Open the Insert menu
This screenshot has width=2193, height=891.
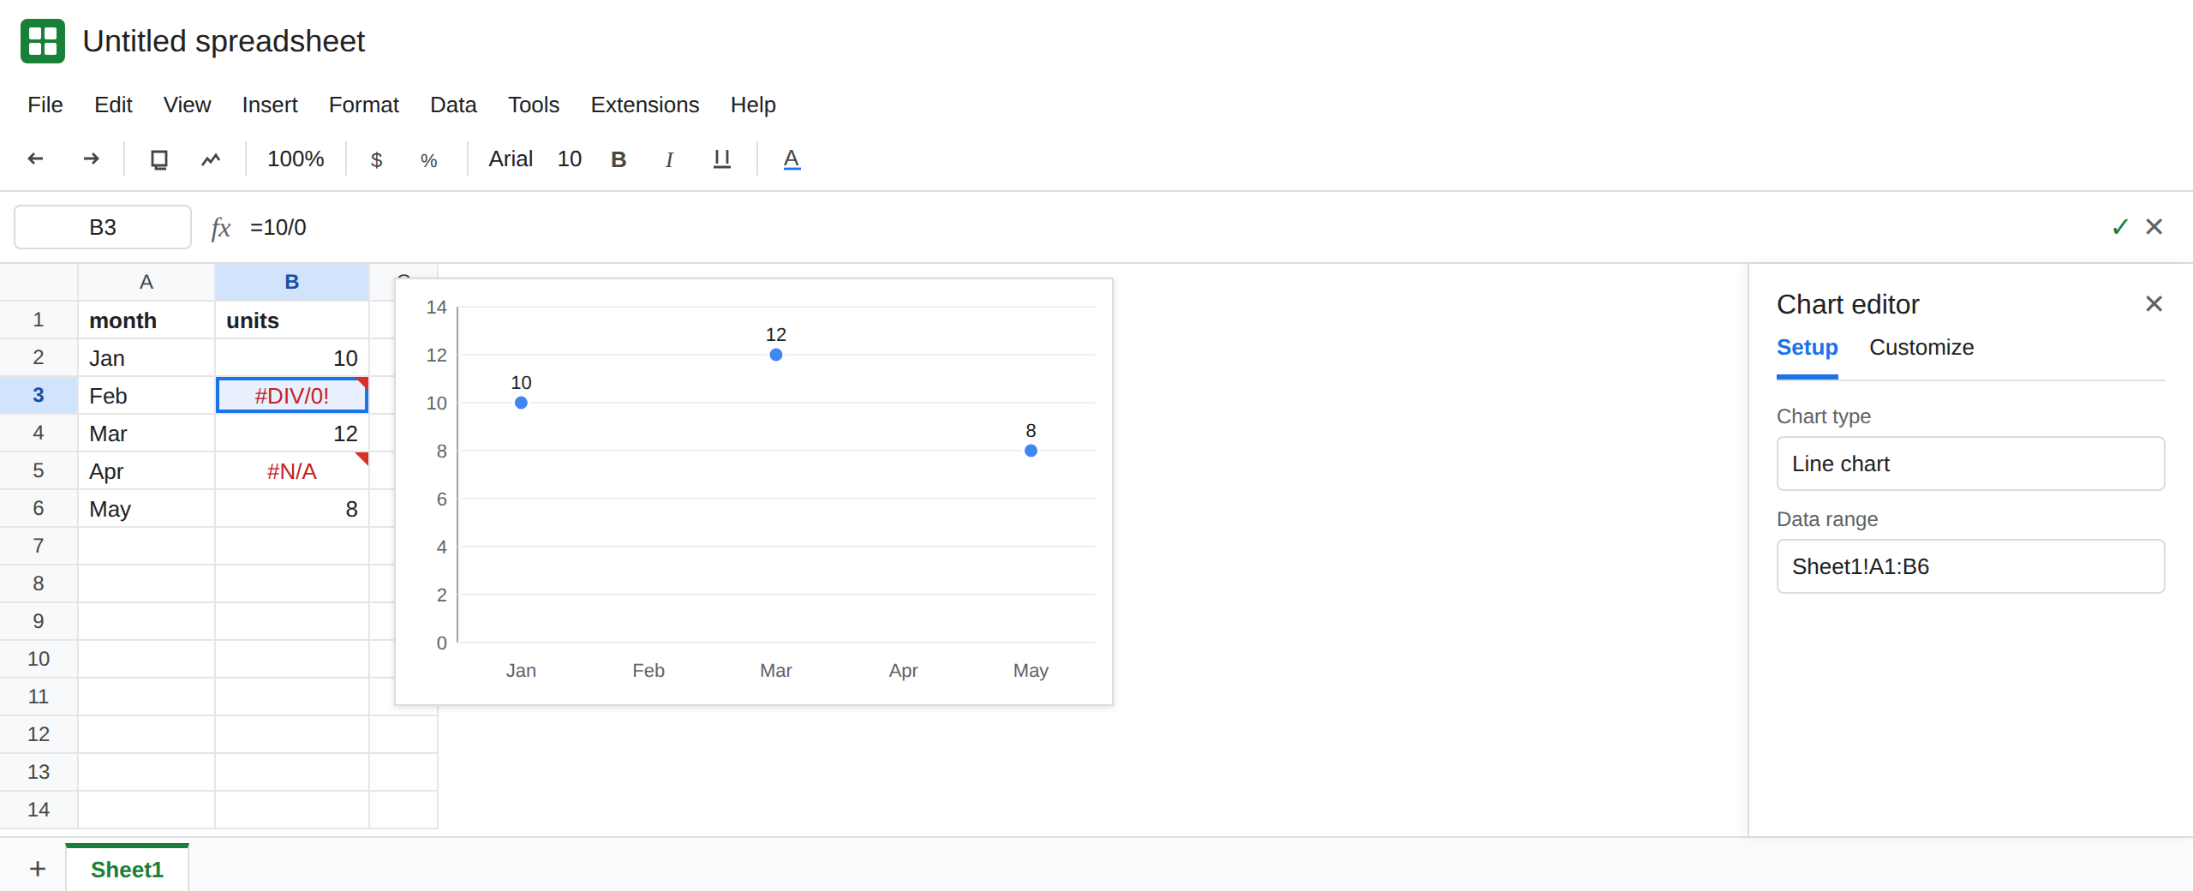[x=270, y=105]
